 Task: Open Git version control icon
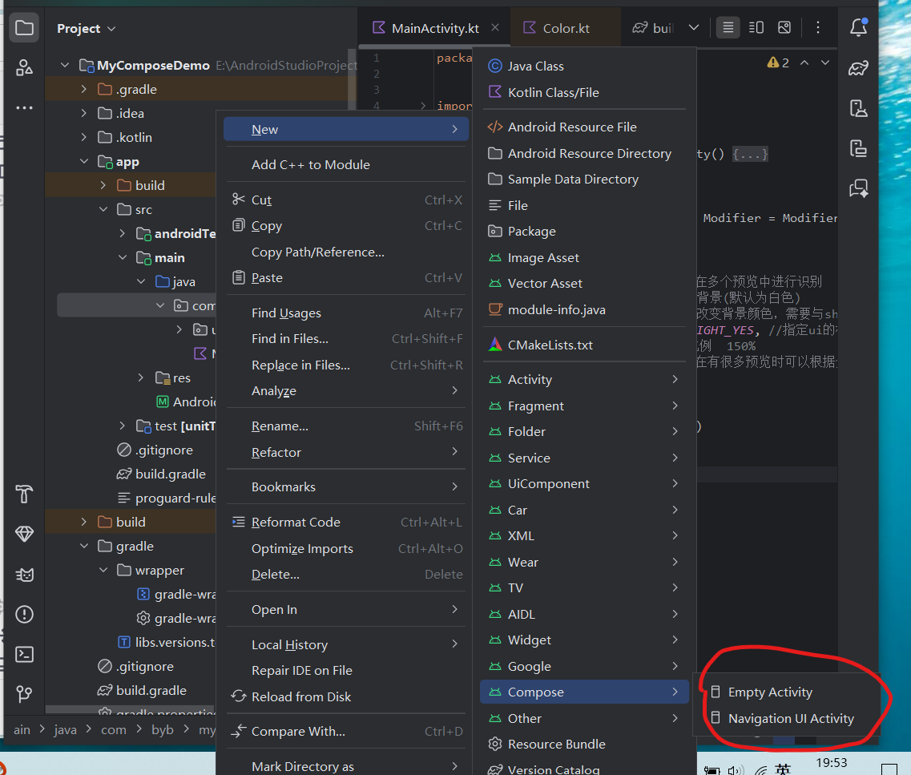click(x=24, y=694)
